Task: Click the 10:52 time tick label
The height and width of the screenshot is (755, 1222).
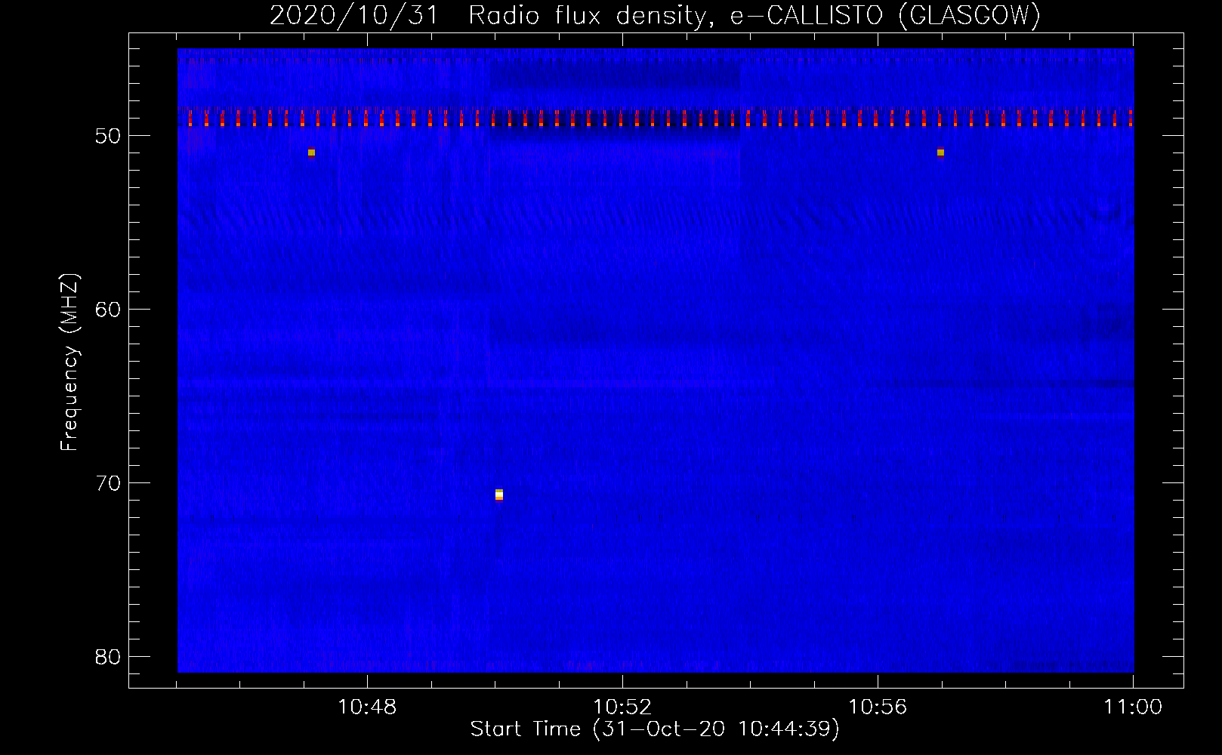Action: click(622, 707)
